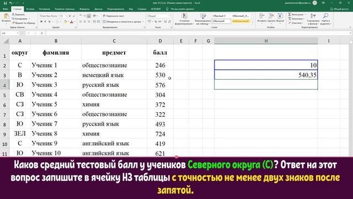
Task: Decrease font size with the small A icon
Action: tap(74, 16)
